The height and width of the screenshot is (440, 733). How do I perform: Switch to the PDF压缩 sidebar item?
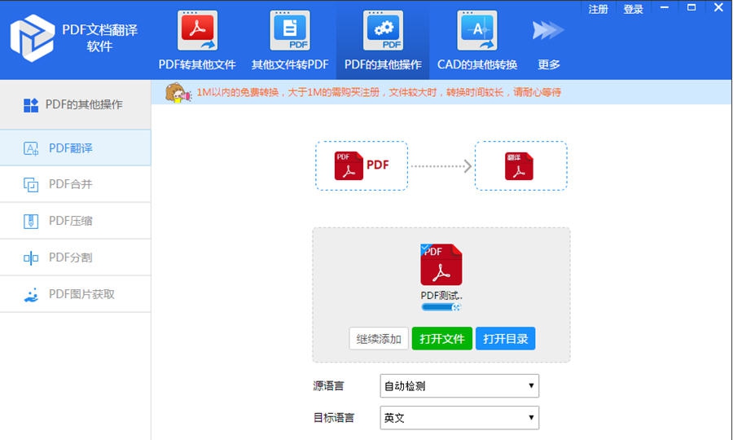point(75,221)
